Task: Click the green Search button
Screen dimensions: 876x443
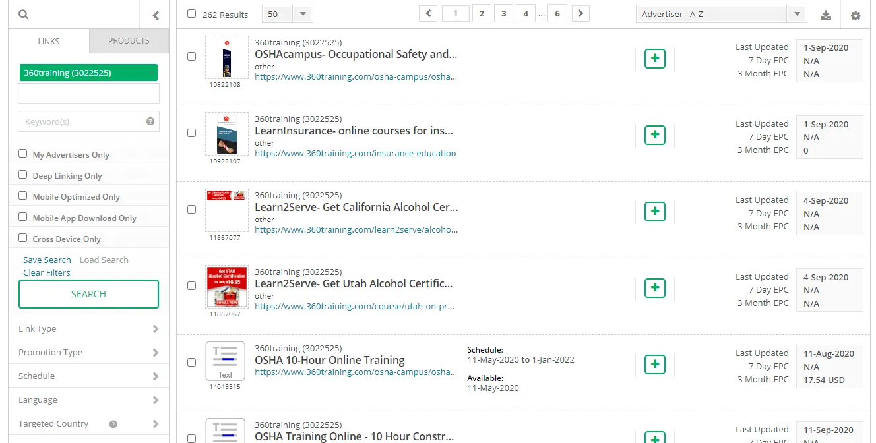Action: [x=88, y=294]
